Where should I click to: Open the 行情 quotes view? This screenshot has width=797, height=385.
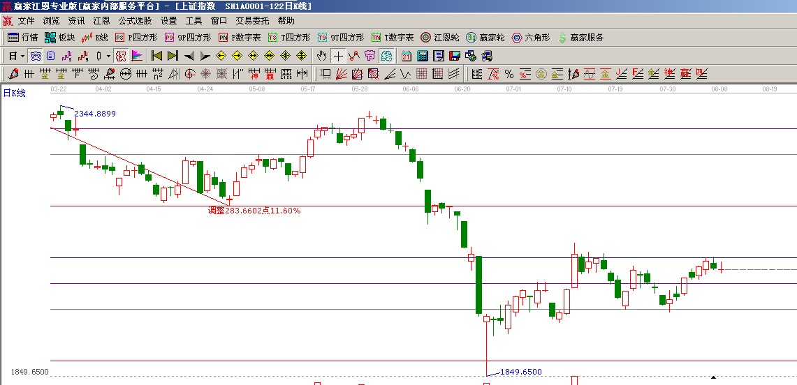point(22,38)
